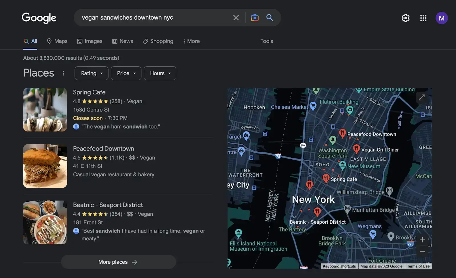Viewport: 456px width, 278px height.
Task: Open the Peacefood Downtown listing title
Action: click(x=103, y=149)
